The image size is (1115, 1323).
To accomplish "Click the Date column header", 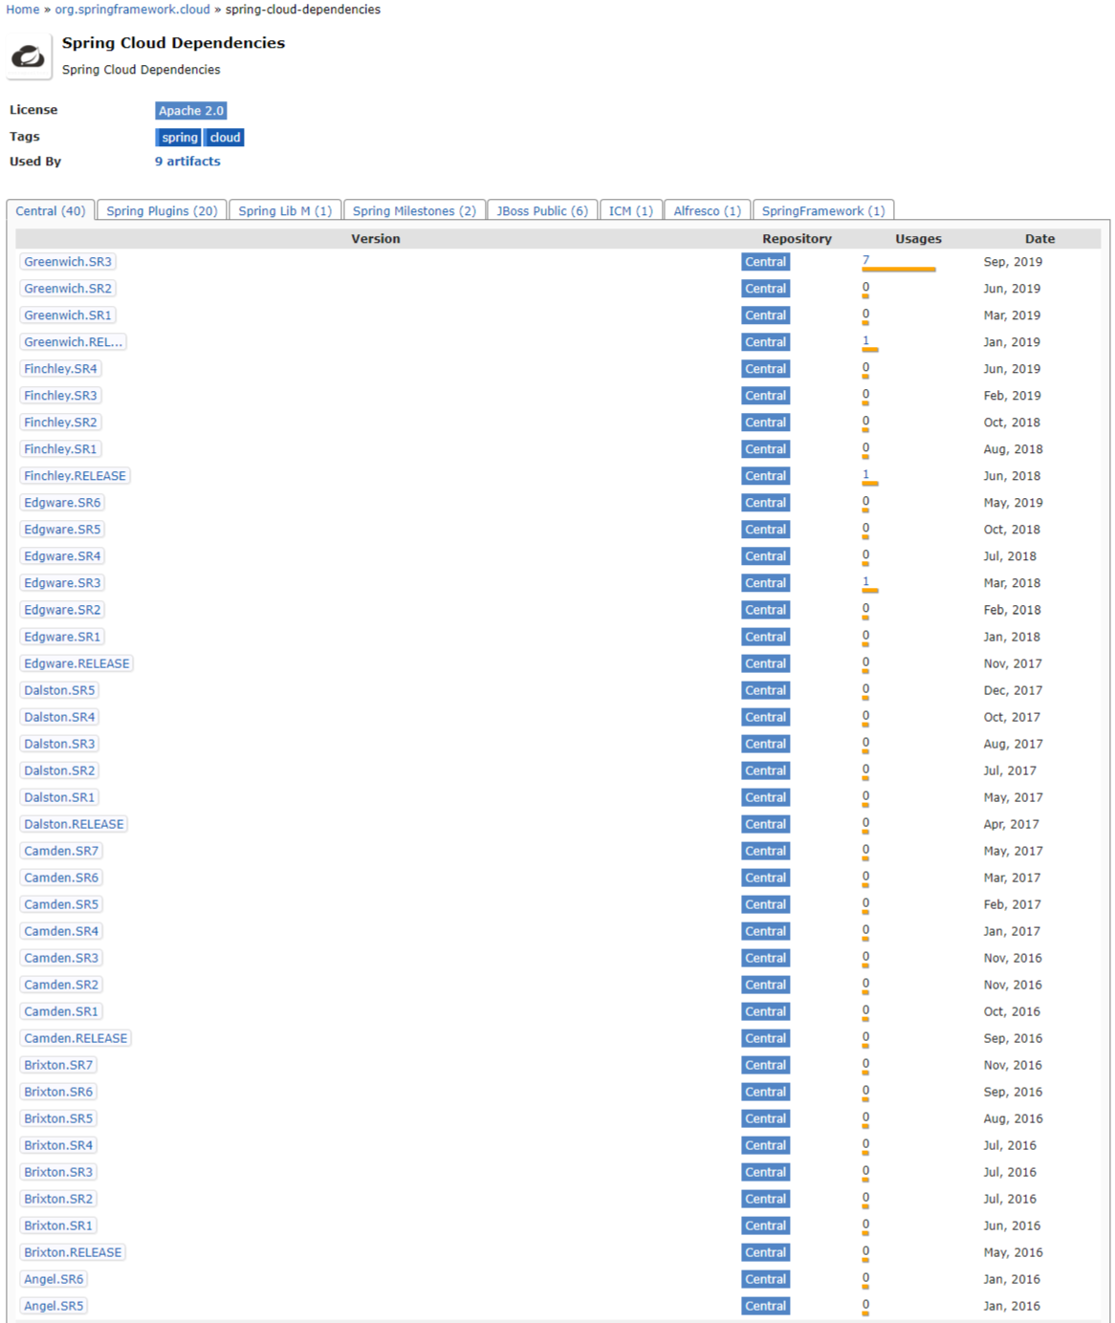I will click(1039, 239).
